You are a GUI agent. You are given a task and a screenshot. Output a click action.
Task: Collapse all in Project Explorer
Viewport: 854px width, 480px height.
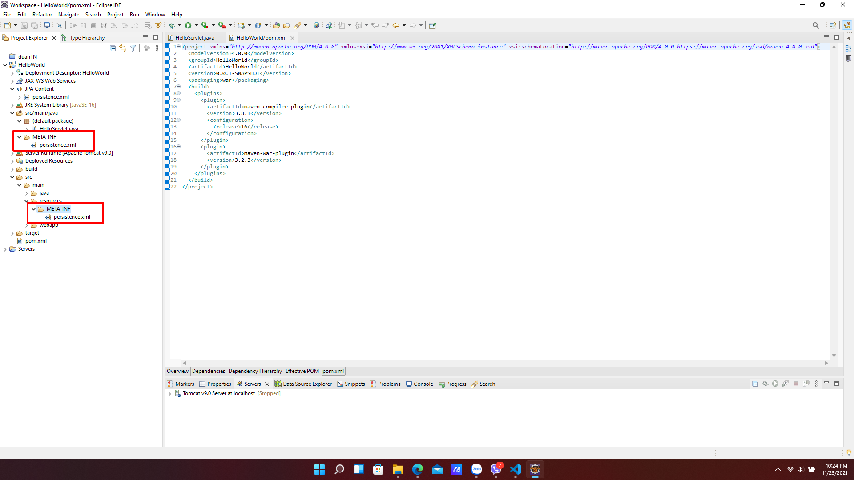point(113,48)
